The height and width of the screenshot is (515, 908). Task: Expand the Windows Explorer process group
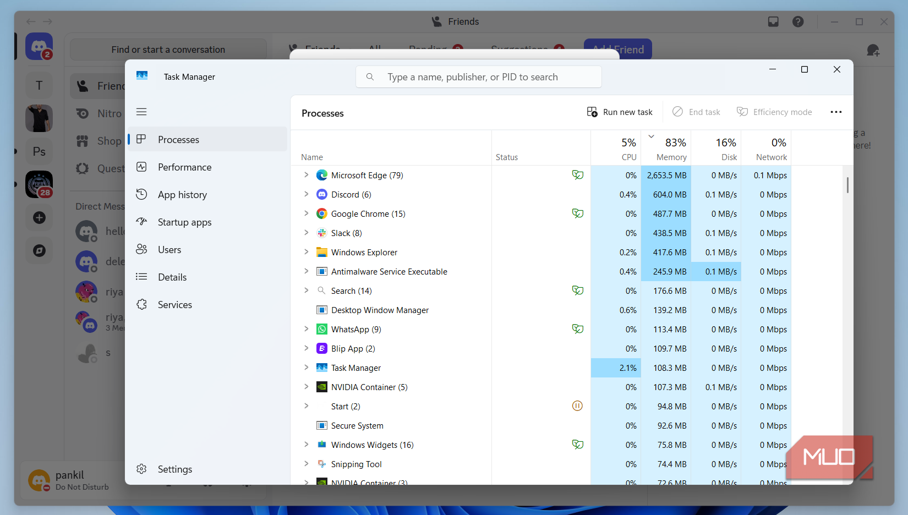[307, 252]
